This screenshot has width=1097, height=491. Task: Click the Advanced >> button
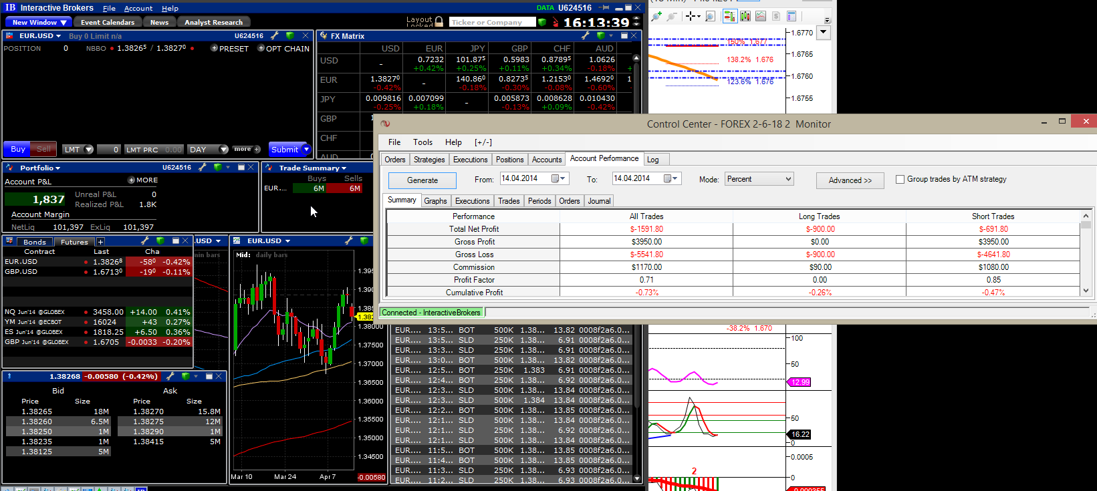(x=850, y=180)
